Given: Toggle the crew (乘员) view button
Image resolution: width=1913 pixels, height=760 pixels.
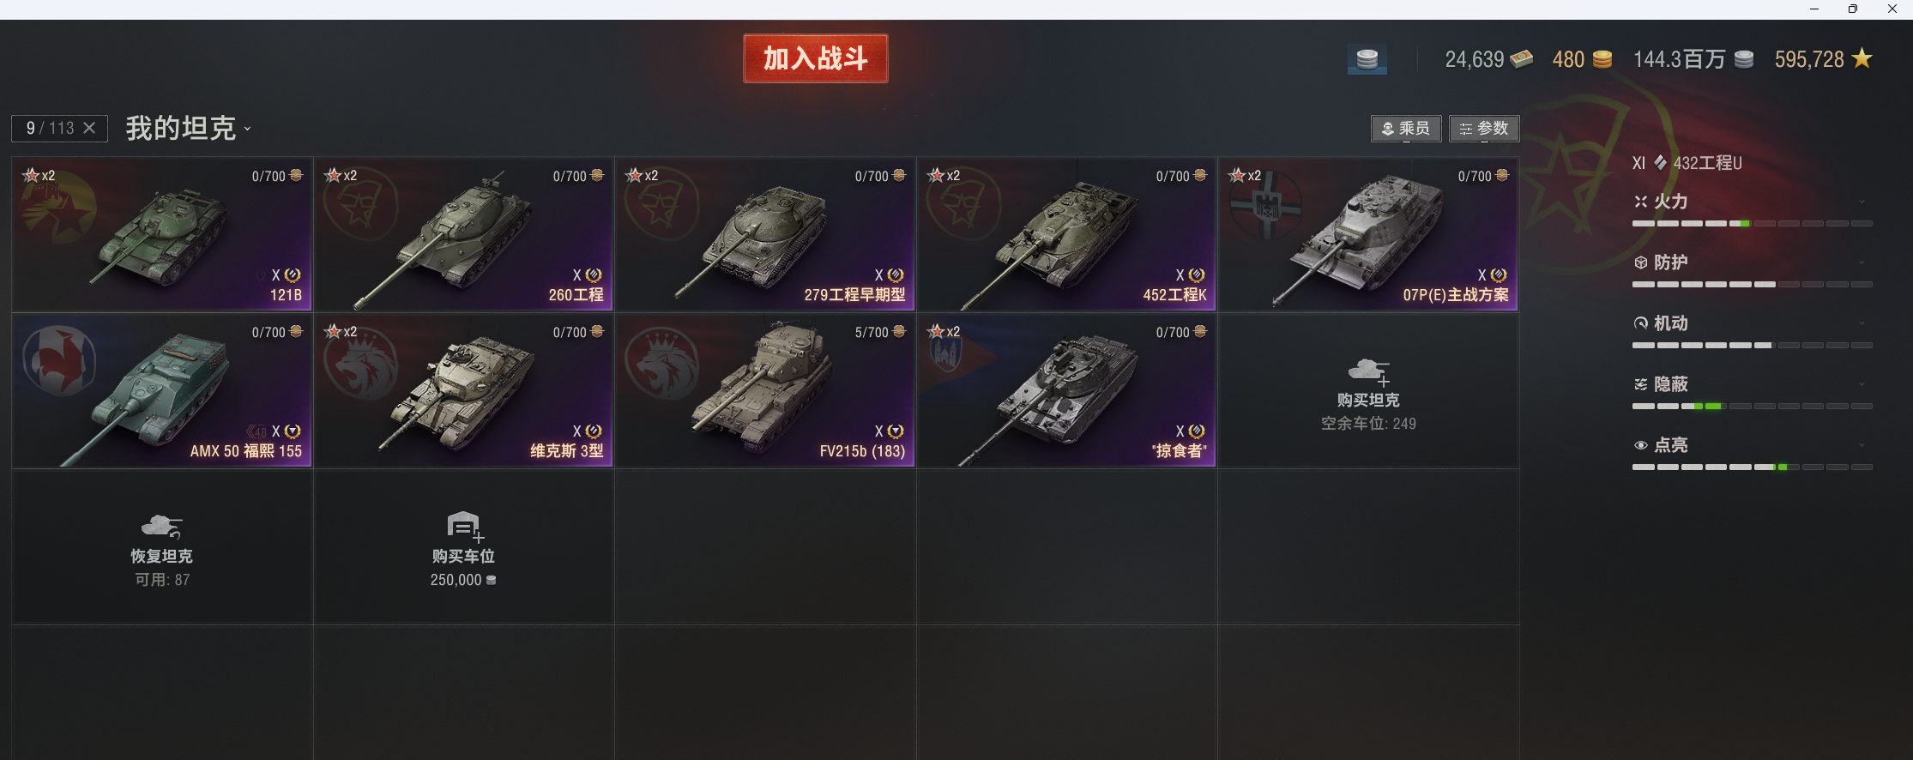Looking at the screenshot, I should coord(1406,129).
